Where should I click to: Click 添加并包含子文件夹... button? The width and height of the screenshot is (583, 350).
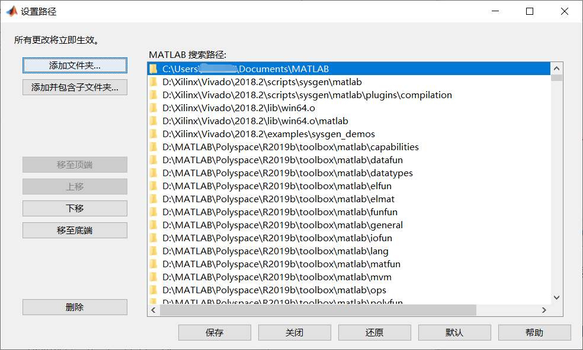click(75, 87)
